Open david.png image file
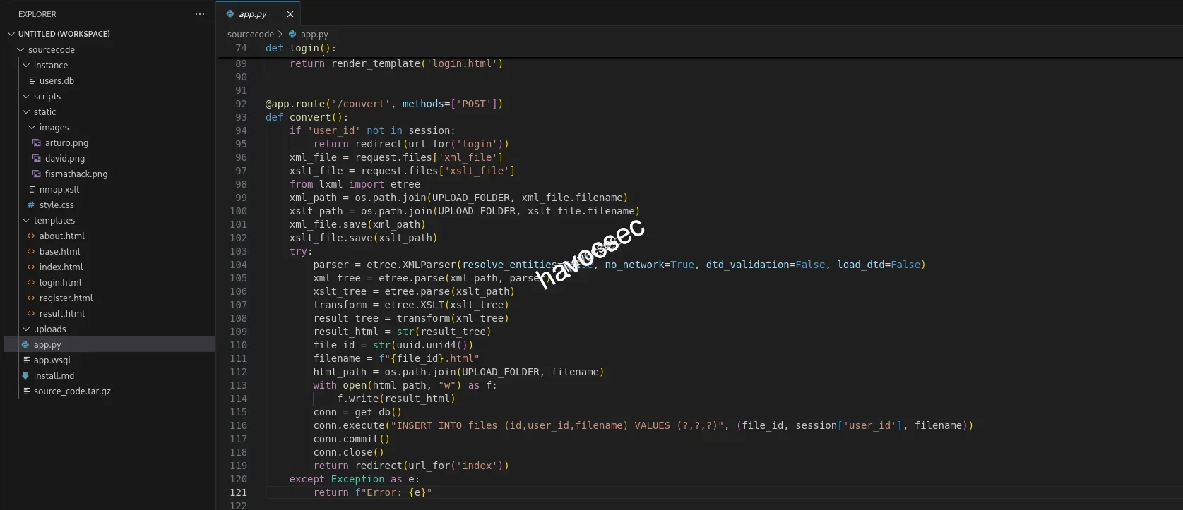The height and width of the screenshot is (510, 1183). (x=65, y=159)
